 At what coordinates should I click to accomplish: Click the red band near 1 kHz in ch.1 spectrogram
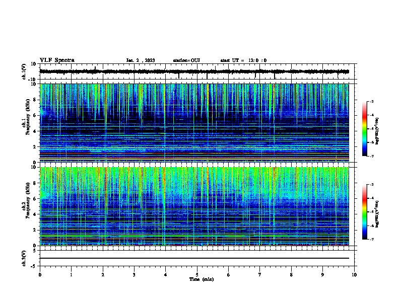[194, 153]
